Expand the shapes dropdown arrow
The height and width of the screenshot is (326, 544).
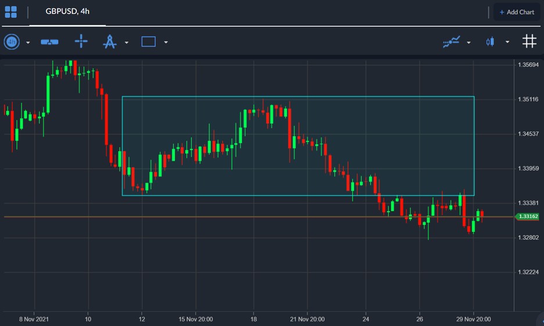(x=166, y=42)
